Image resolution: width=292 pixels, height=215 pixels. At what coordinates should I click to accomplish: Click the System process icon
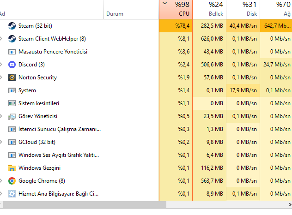(12, 90)
